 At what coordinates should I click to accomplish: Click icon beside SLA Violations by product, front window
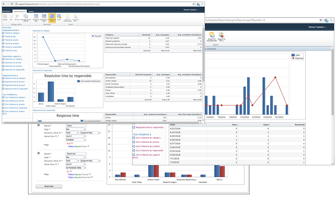[3, 104]
